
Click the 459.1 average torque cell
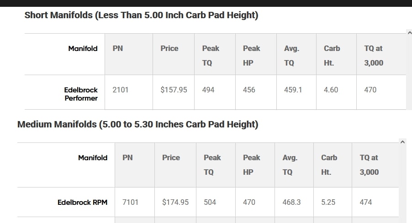(x=296, y=92)
